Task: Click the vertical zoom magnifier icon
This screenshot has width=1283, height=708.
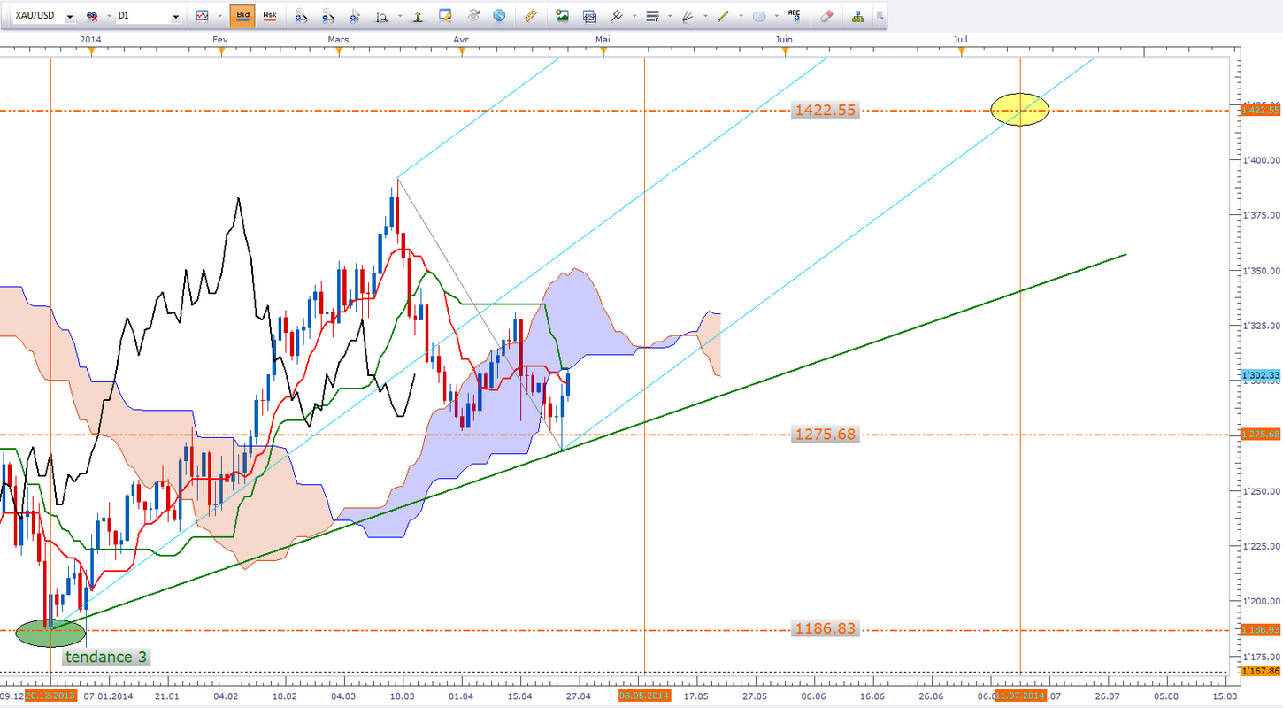Action: (x=381, y=16)
